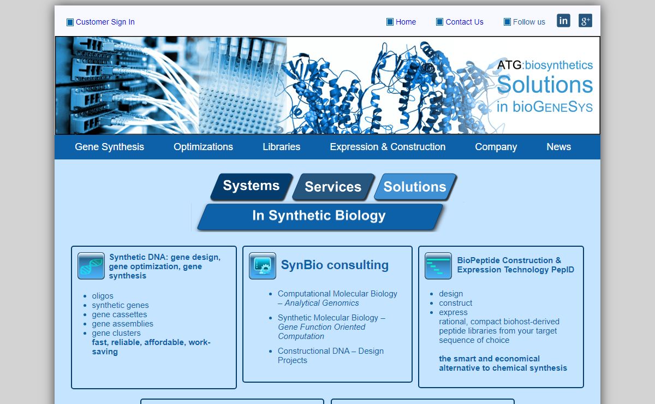Click the 'design' list item
Image resolution: width=655 pixels, height=404 pixels.
(451, 294)
